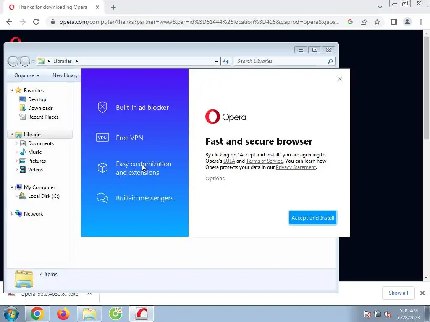Expand the Music library node
This screenshot has height=322, width=430.
[x=16, y=152]
